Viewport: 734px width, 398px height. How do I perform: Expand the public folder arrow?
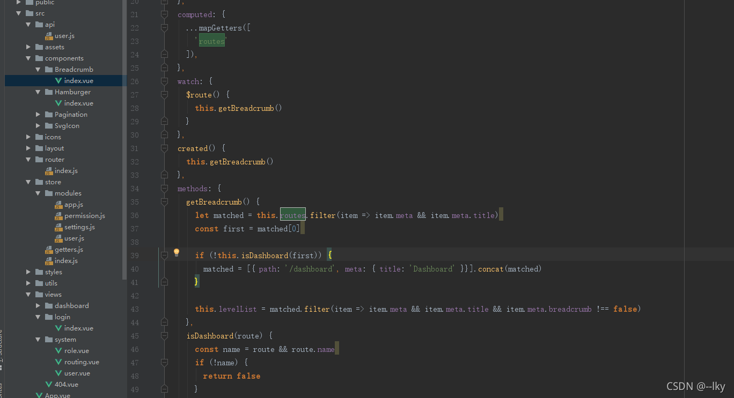click(x=19, y=2)
